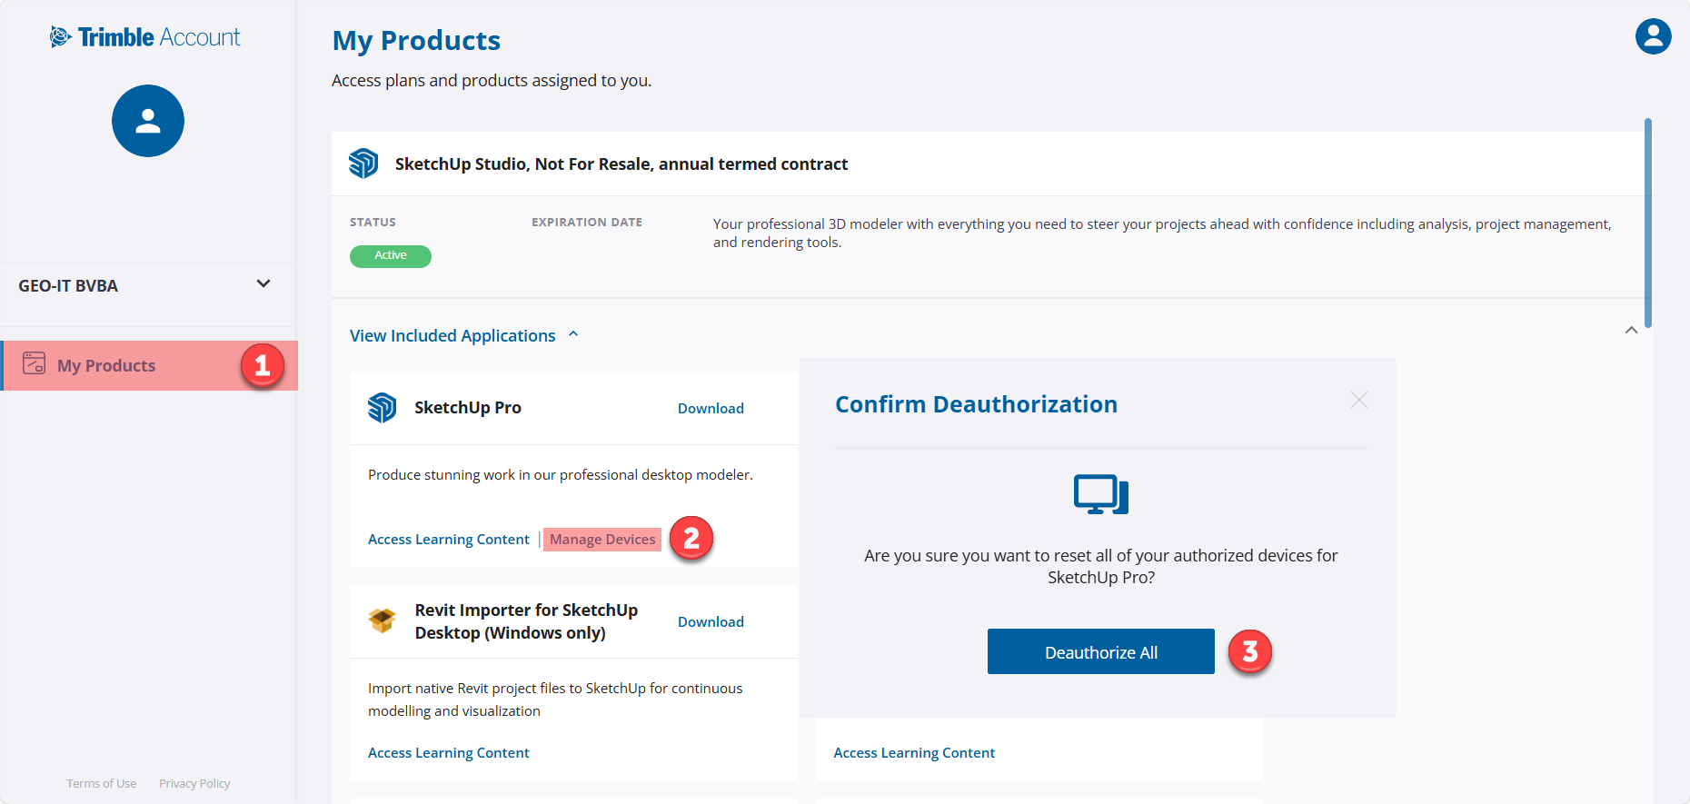Confirm with Deauthorize All button
This screenshot has width=1690, height=804.
pos(1101,651)
